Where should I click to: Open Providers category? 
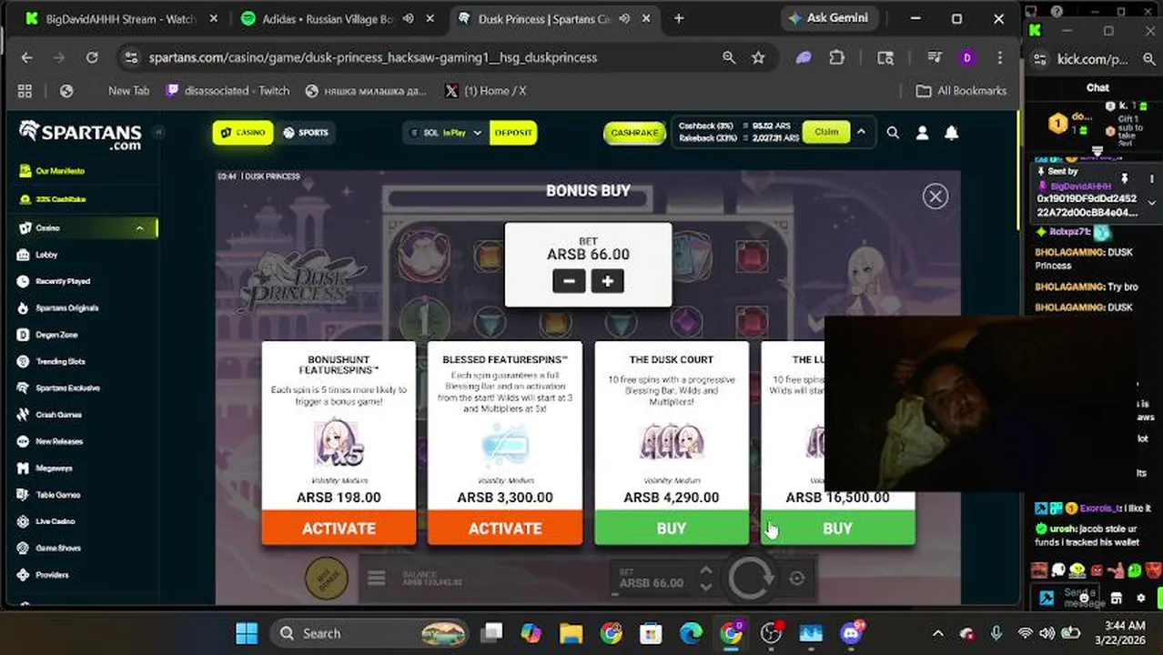(52, 575)
